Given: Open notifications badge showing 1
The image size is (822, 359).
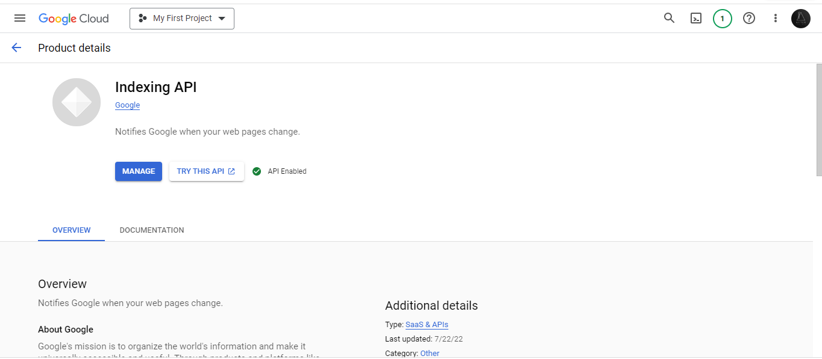Looking at the screenshot, I should tap(722, 18).
